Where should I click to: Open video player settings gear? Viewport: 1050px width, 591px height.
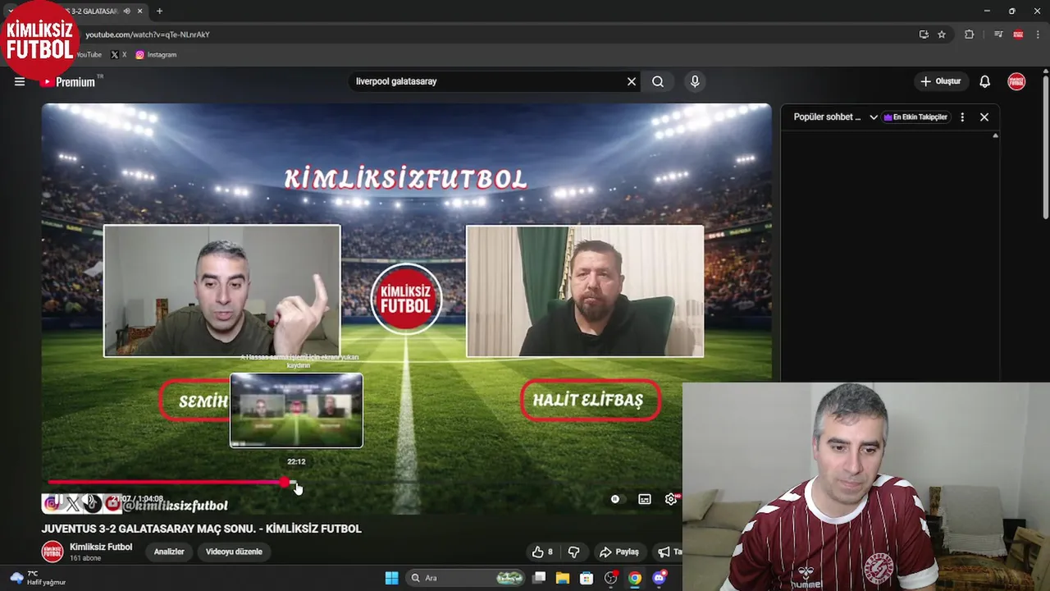click(x=671, y=499)
